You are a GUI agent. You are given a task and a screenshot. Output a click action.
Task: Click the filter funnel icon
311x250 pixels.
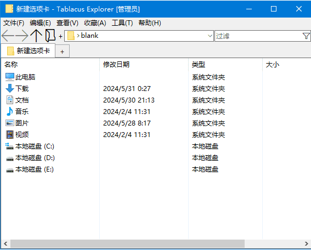[306, 36]
